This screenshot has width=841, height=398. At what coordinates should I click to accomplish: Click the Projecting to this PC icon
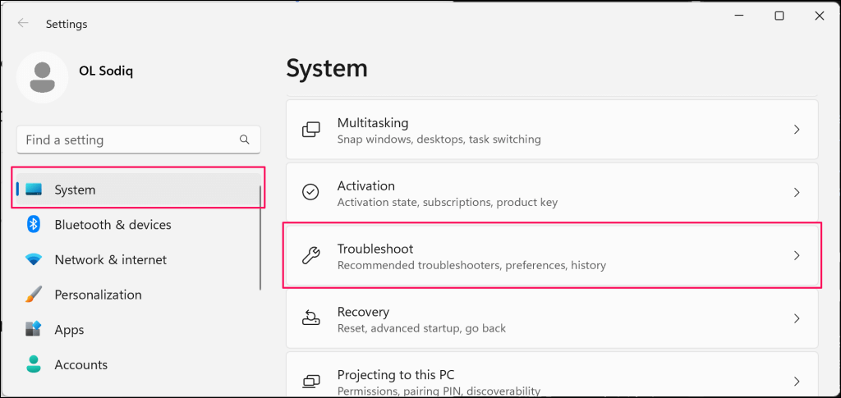pyautogui.click(x=311, y=382)
